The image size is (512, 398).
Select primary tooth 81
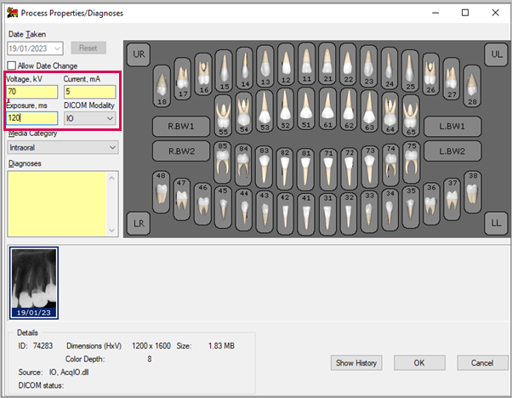(306, 169)
